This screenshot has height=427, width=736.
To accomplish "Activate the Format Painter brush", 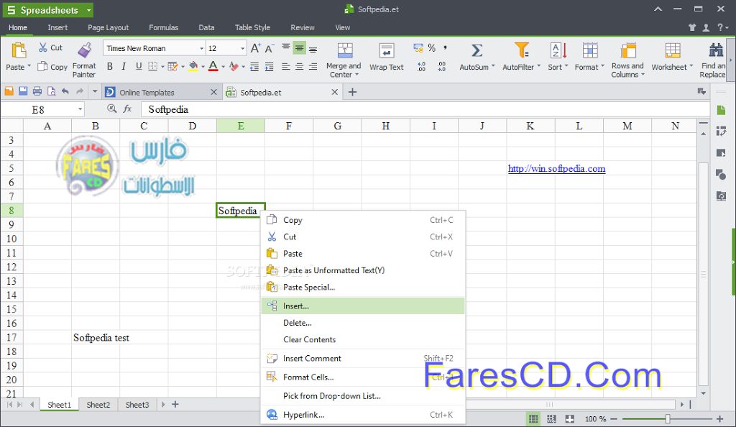I will click(85, 50).
